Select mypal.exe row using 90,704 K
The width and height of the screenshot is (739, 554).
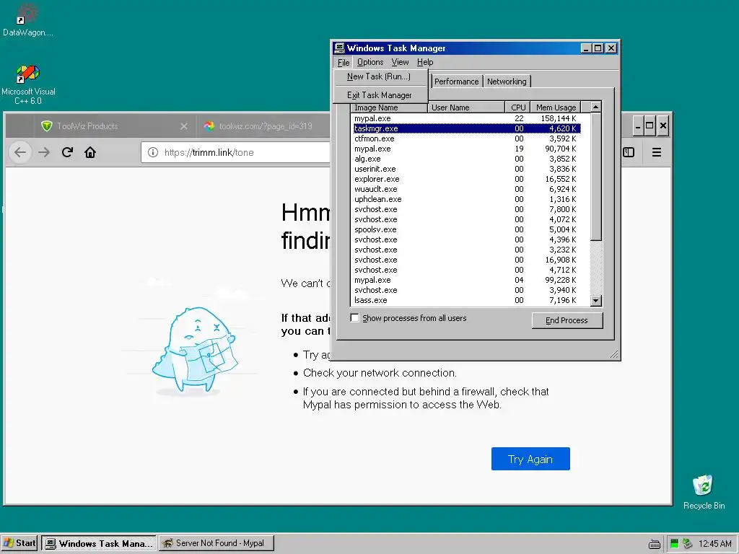coord(467,149)
